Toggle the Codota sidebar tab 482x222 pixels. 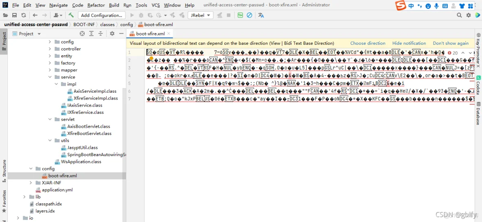[478, 86]
